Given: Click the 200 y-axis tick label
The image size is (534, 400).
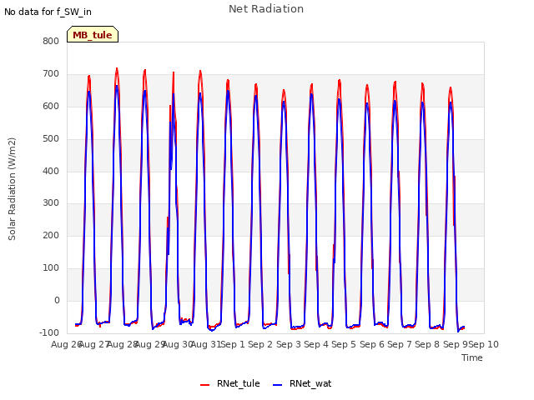Looking at the screenshot, I should point(51,235).
